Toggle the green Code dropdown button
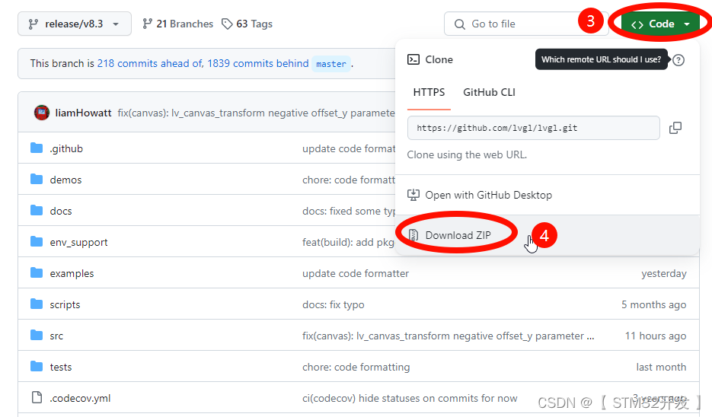Screen dimensions: 712x417 click(x=661, y=24)
